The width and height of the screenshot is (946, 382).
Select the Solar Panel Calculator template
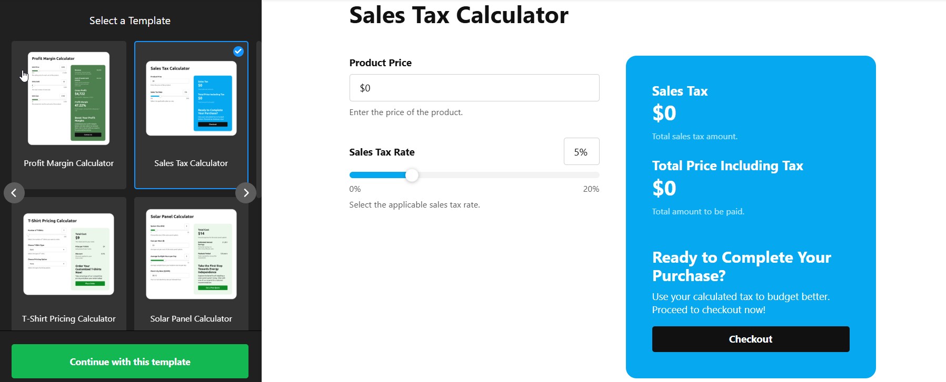[191, 254]
